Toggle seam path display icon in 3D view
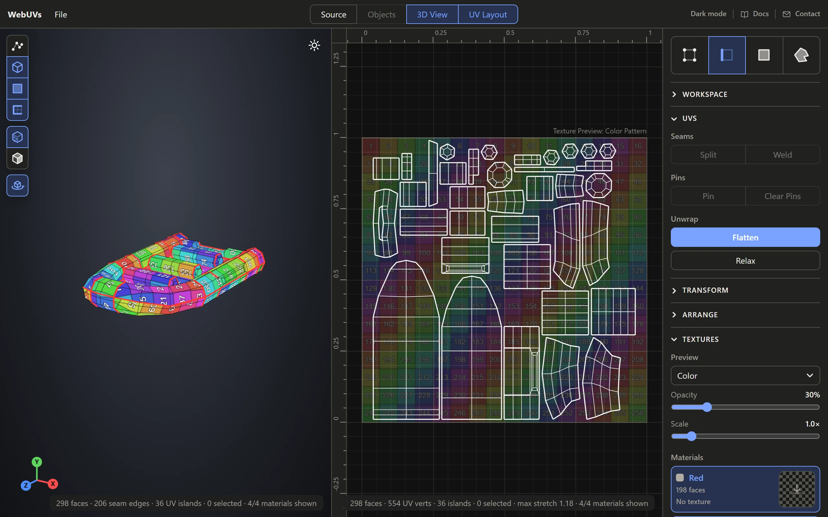The height and width of the screenshot is (517, 828). pos(17,46)
